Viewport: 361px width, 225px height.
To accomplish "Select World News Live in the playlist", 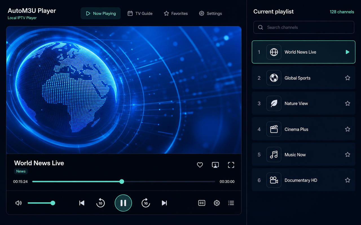I will (303, 52).
